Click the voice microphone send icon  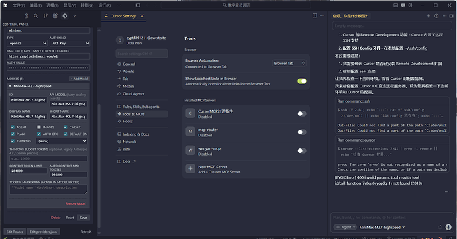point(448,227)
